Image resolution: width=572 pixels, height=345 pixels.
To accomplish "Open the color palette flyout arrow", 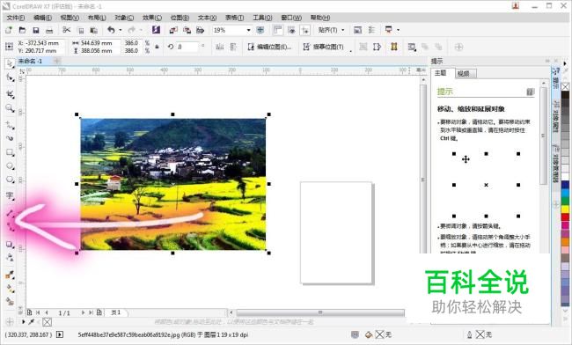I will click(565, 63).
